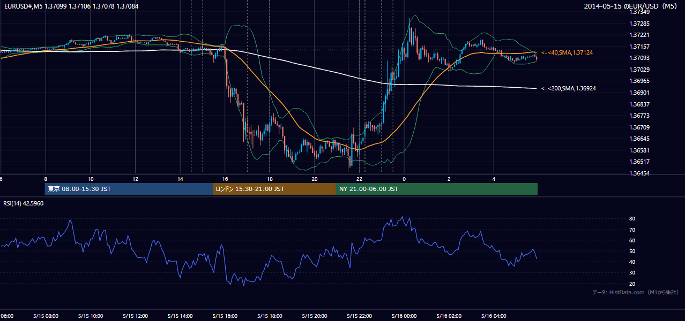Select the ロンドン 15:30-21:00 JST session bar
The width and height of the screenshot is (685, 321).
click(274, 189)
